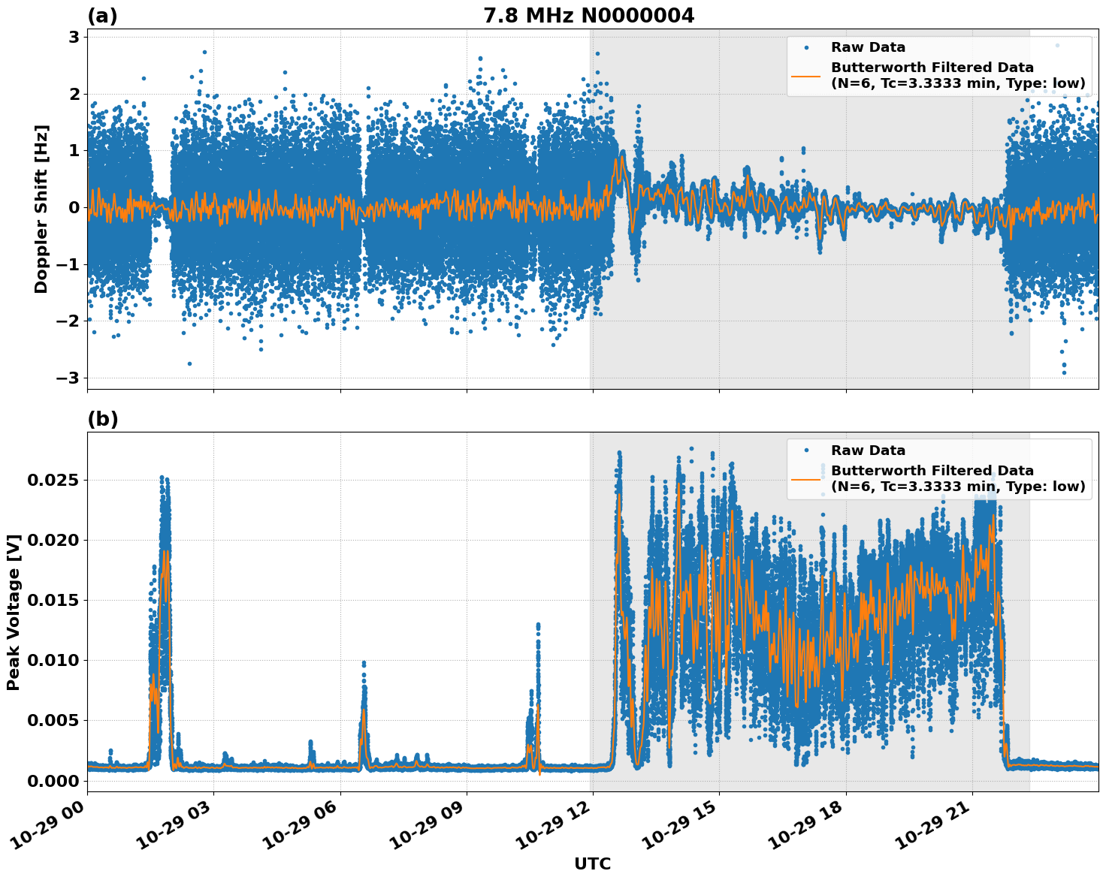
Task: Click the panel label (a)
Action: pyautogui.click(x=101, y=14)
